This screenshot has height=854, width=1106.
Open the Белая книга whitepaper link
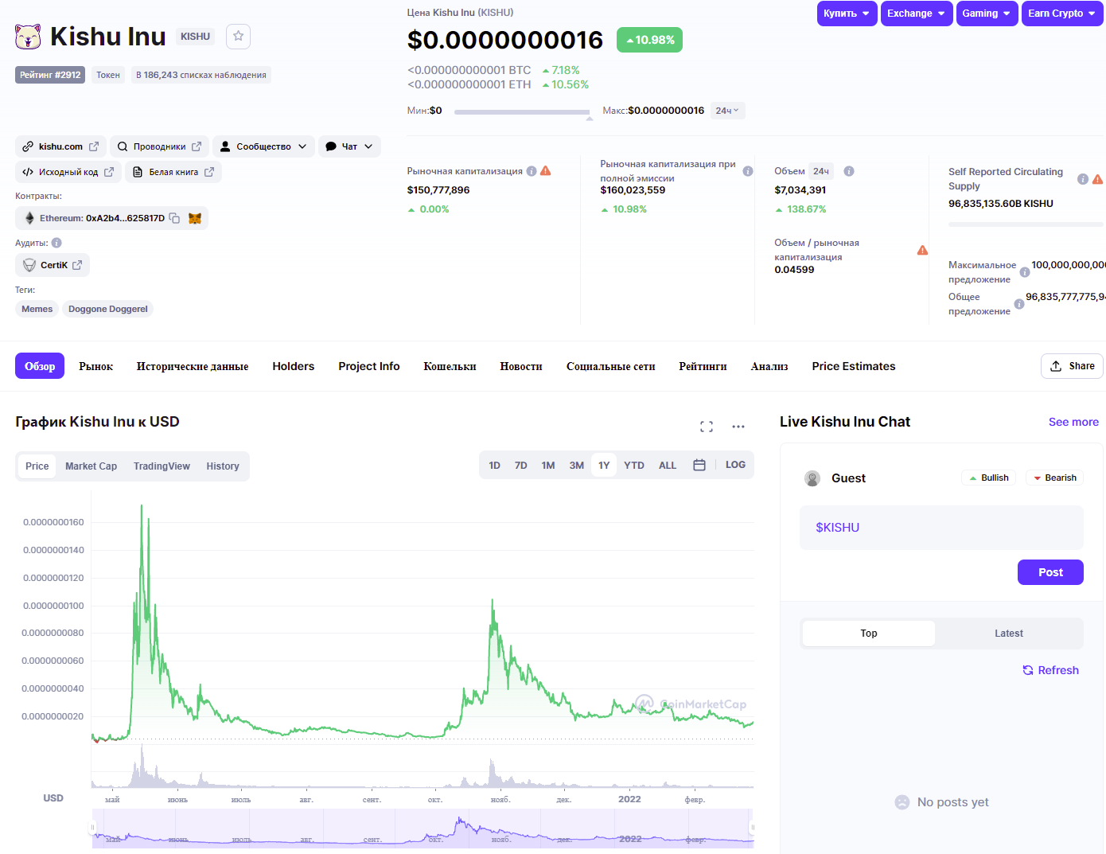tap(173, 172)
